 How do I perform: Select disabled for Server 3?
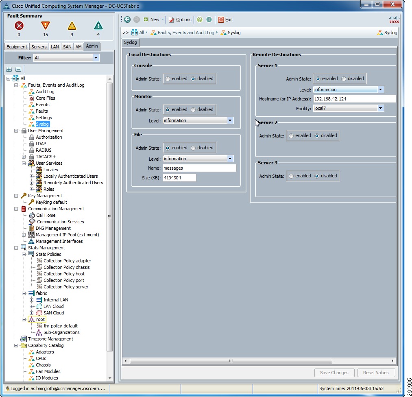pyautogui.click(x=317, y=176)
